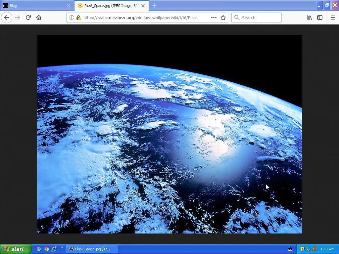Click the first Quick Launch globe icon
This screenshot has width=339, height=254.
(x=39, y=249)
